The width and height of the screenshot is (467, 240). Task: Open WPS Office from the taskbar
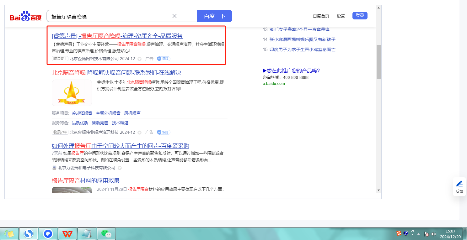(x=67, y=234)
